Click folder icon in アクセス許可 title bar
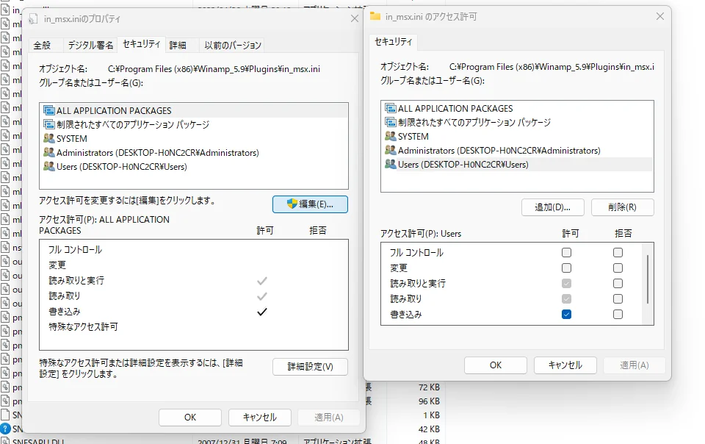This screenshot has height=444, width=705. [x=375, y=17]
